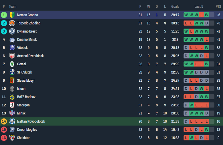The width and height of the screenshot is (223, 145).
Task: Click the Shakhter club crest
Action: [12, 138]
